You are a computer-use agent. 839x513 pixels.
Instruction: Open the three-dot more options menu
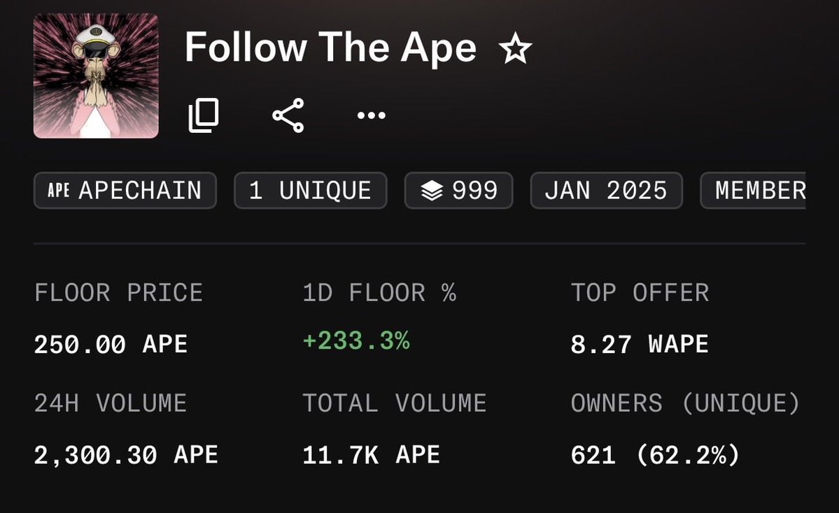(371, 115)
